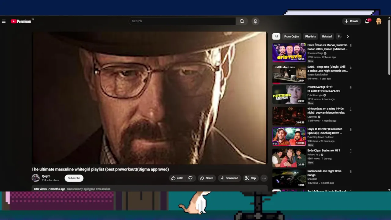Focus the Search input field
This screenshot has width=391, height=220.
coord(182,21)
